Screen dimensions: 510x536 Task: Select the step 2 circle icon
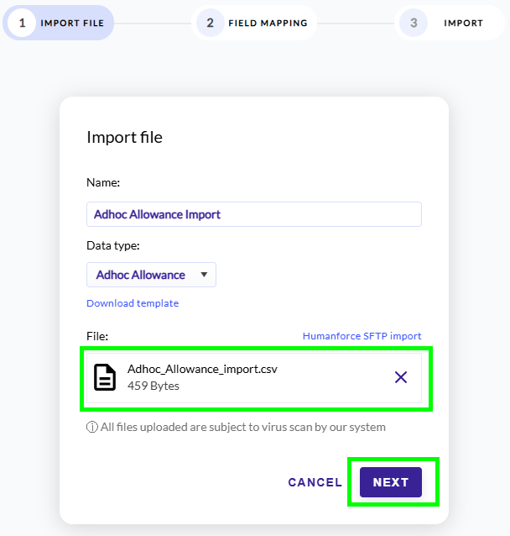pos(210,23)
